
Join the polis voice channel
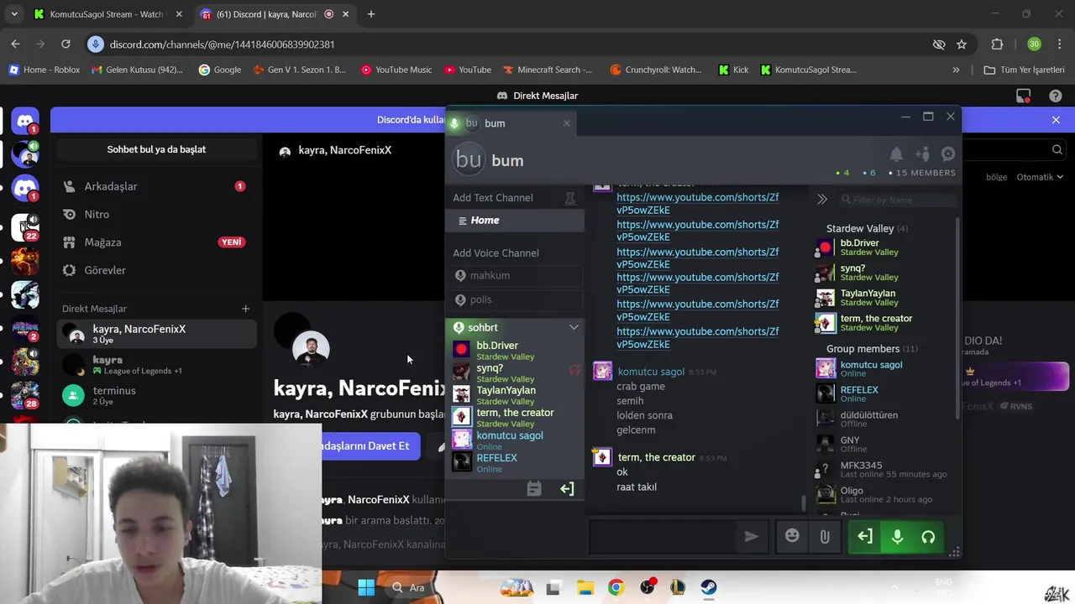click(515, 299)
